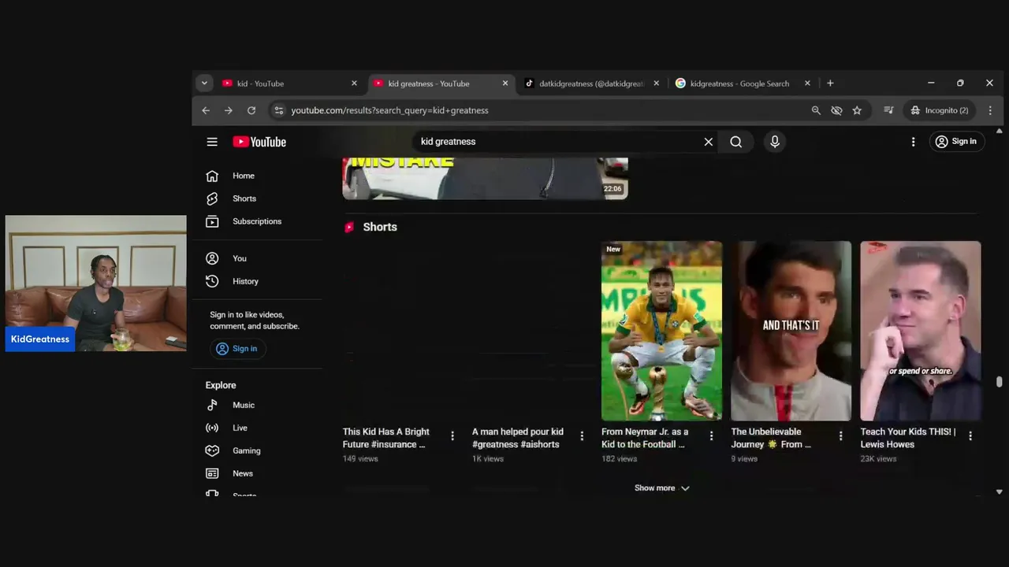
Task: Click the Shorts section logo icon
Action: click(349, 228)
